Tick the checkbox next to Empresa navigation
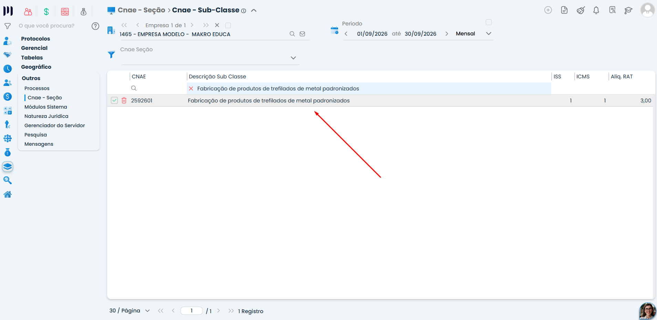Image resolution: width=657 pixels, height=320 pixels. pos(228,25)
